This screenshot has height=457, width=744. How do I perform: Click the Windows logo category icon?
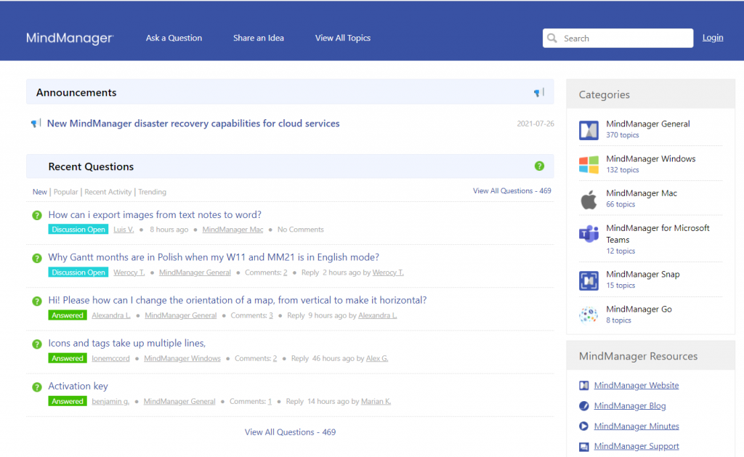pyautogui.click(x=589, y=165)
